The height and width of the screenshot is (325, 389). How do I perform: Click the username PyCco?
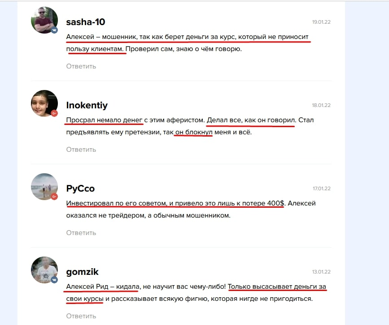coord(80,188)
